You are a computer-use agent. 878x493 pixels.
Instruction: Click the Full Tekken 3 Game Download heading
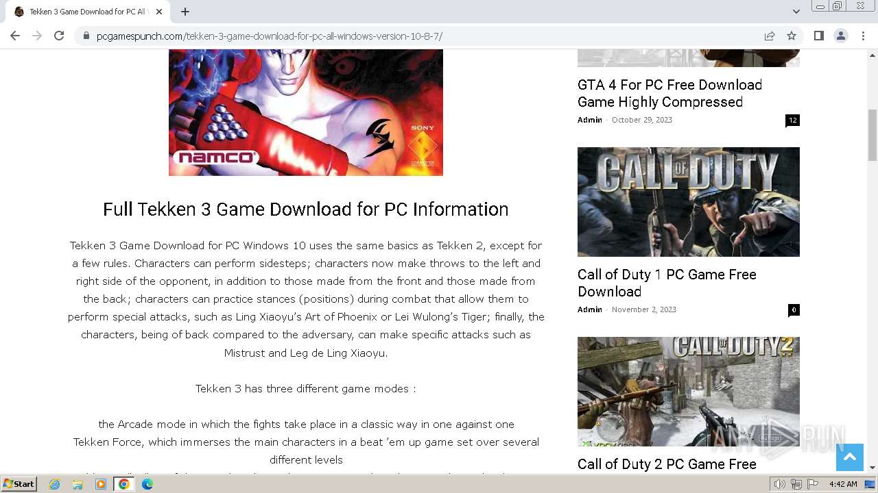coord(306,209)
